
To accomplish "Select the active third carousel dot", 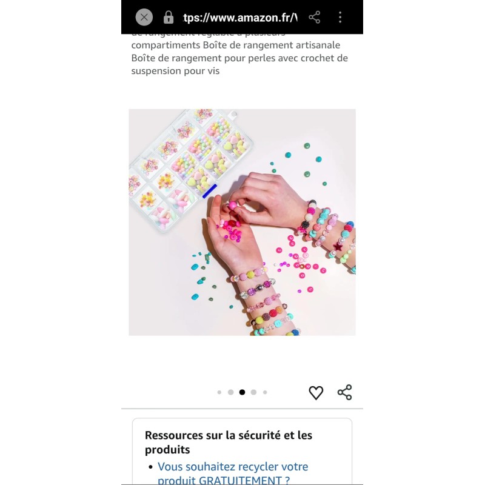I will pyautogui.click(x=242, y=392).
